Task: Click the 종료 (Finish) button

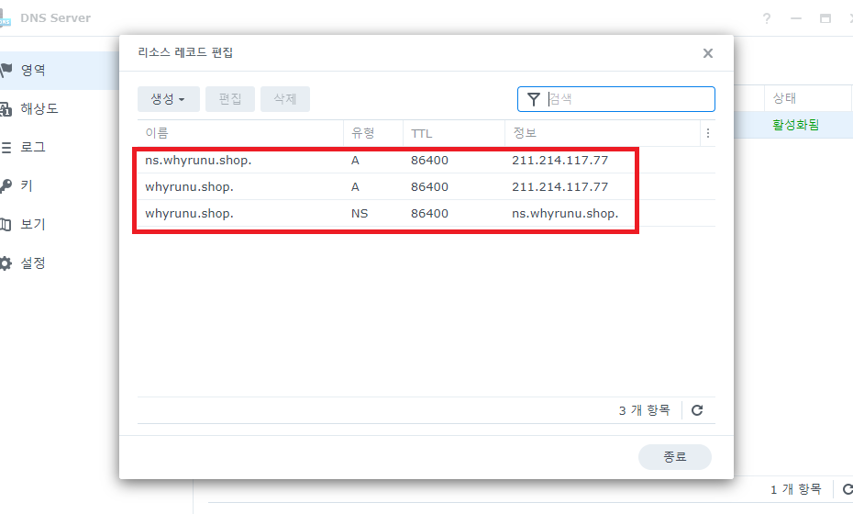Action: pyautogui.click(x=674, y=457)
